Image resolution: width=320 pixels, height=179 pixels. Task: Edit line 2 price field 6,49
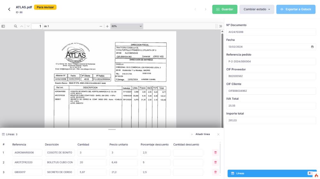click(x=124, y=162)
